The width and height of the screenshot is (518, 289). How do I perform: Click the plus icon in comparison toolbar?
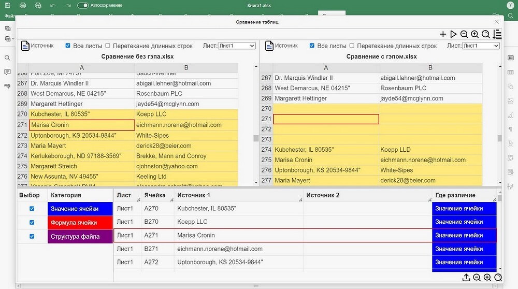coord(443,34)
